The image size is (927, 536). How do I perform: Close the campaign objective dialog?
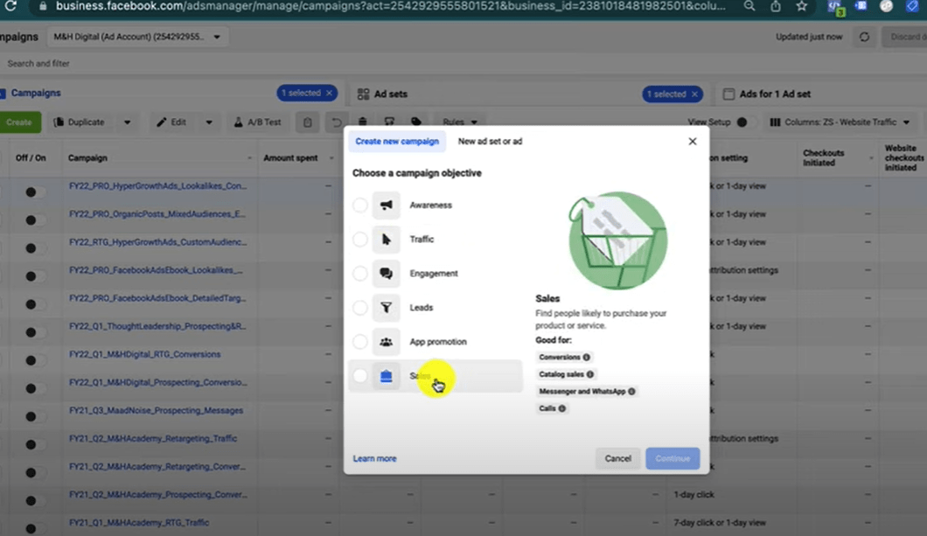click(x=693, y=142)
